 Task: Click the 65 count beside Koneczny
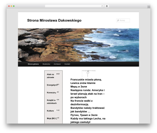[58, 92]
